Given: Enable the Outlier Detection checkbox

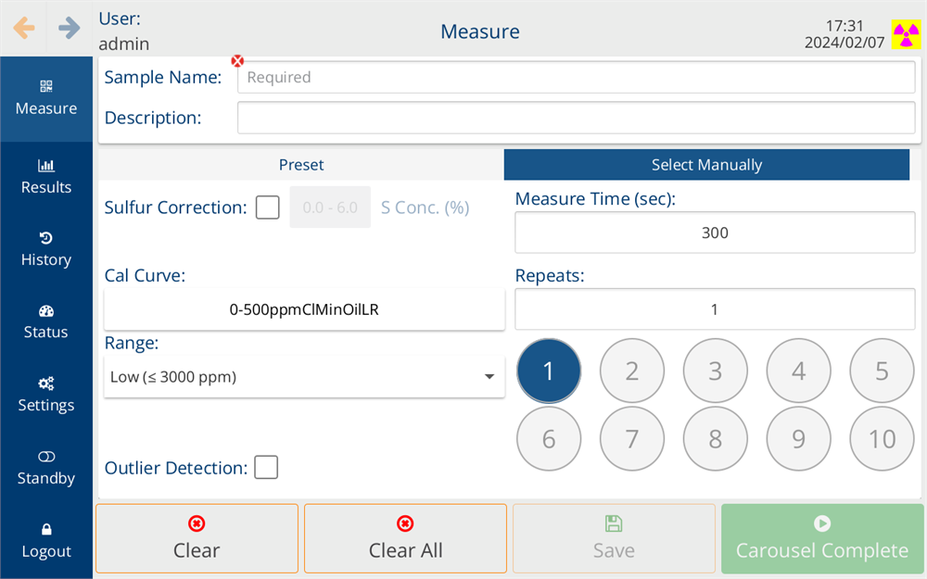Looking at the screenshot, I should [x=266, y=468].
